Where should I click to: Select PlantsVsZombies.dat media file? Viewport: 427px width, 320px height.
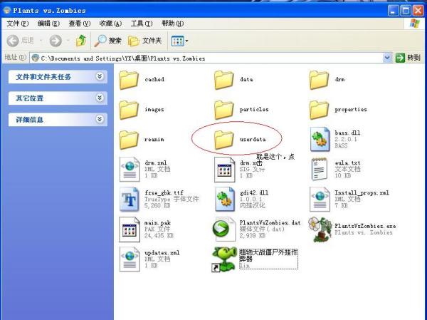pos(225,229)
